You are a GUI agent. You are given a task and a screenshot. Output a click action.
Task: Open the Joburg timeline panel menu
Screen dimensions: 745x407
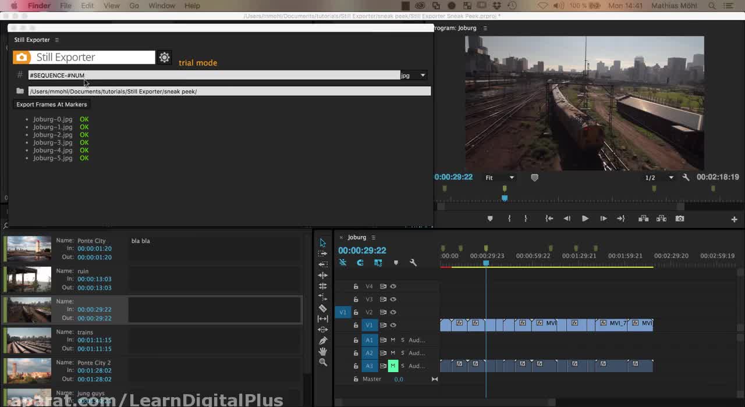[x=373, y=237]
